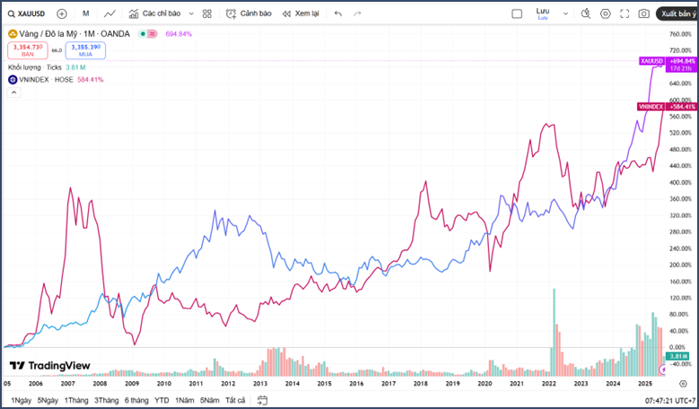
Task: Set range to 5Năm
Action: point(210,400)
